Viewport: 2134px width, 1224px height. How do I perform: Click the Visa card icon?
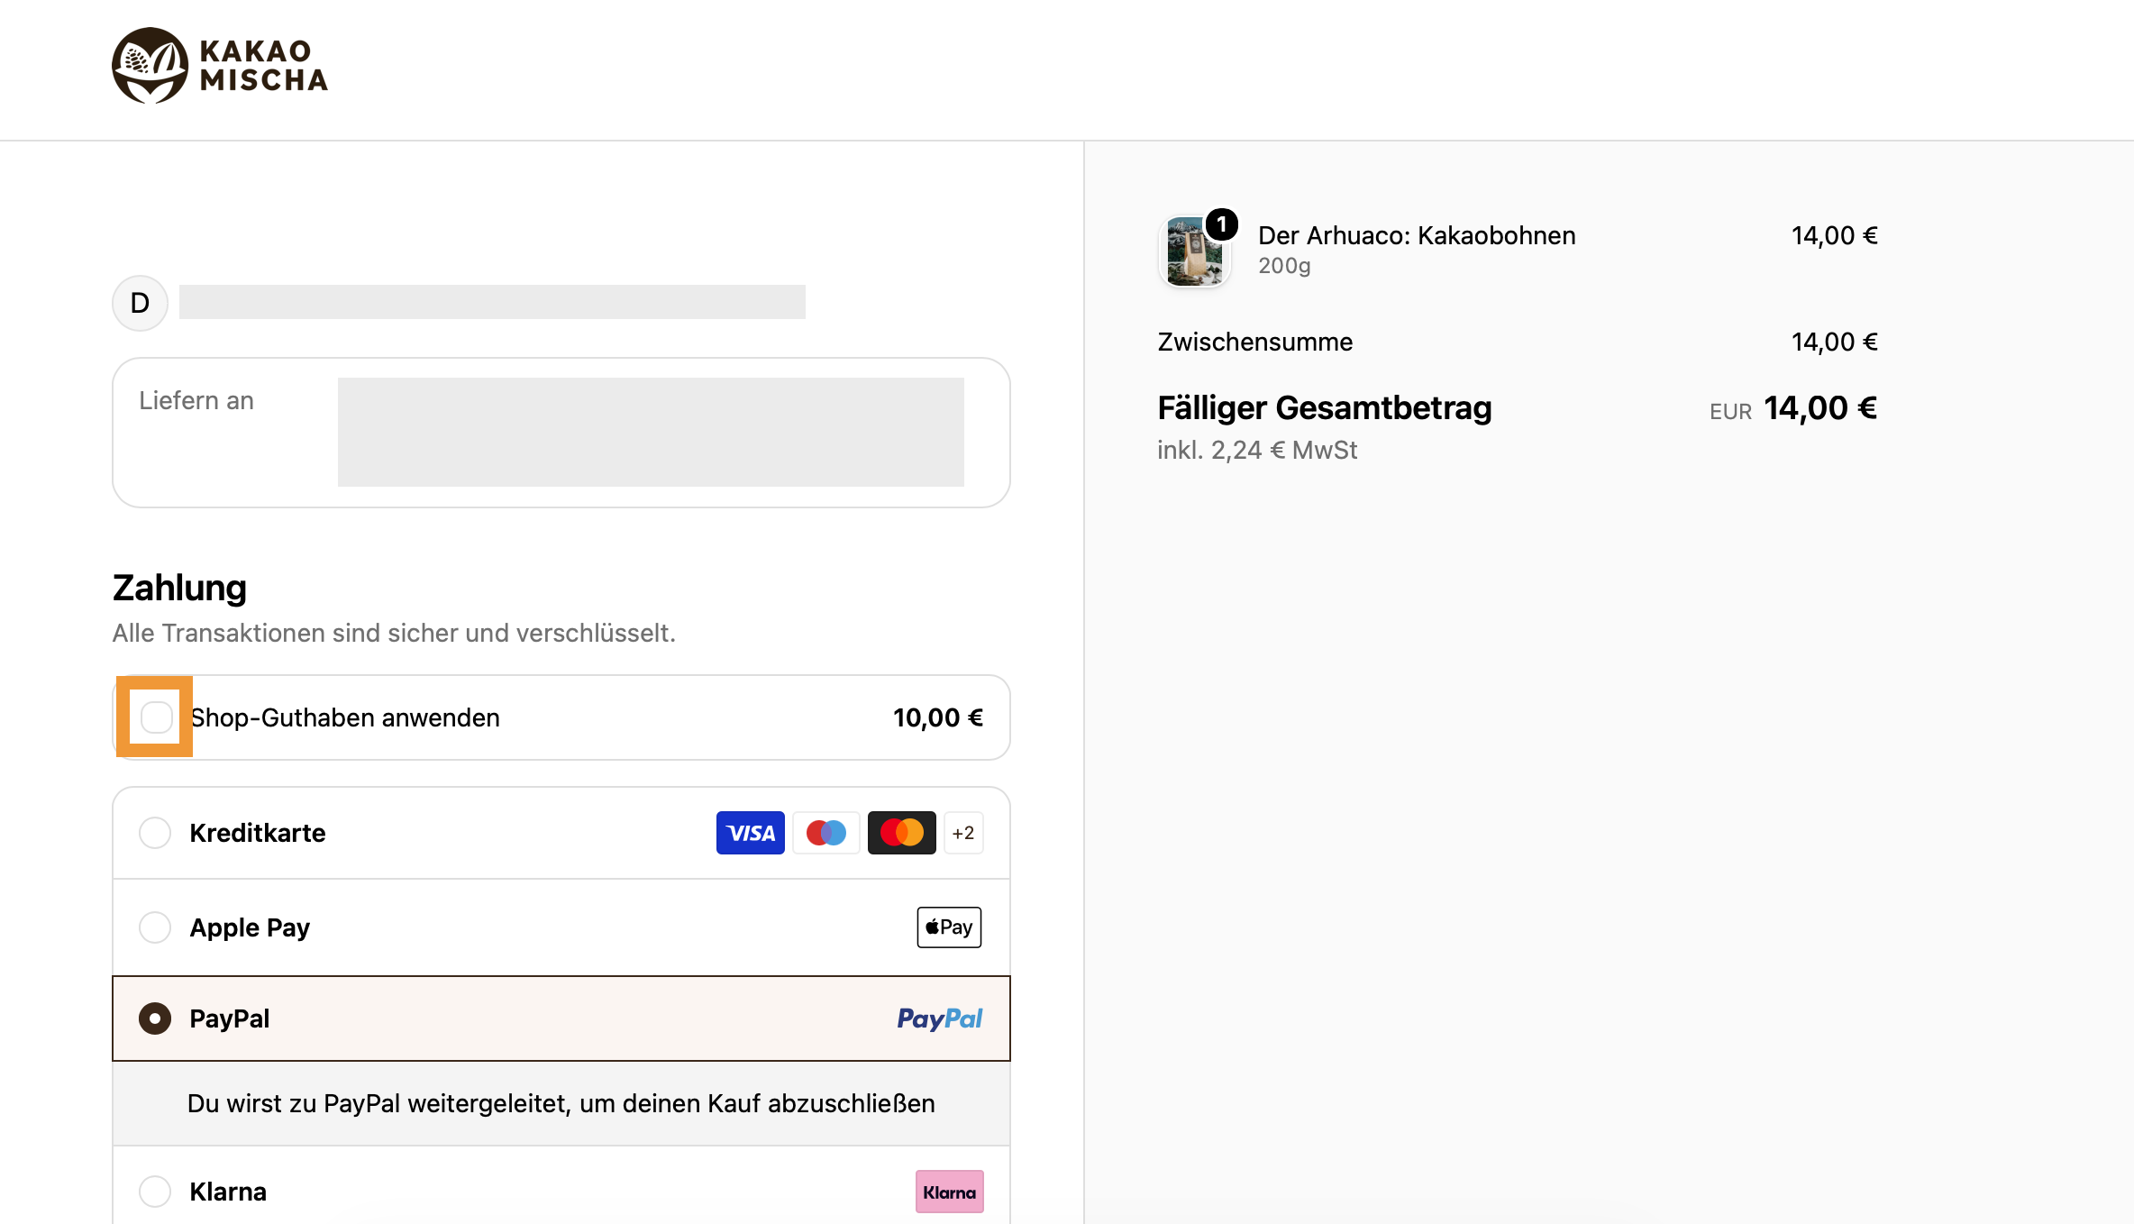(750, 833)
